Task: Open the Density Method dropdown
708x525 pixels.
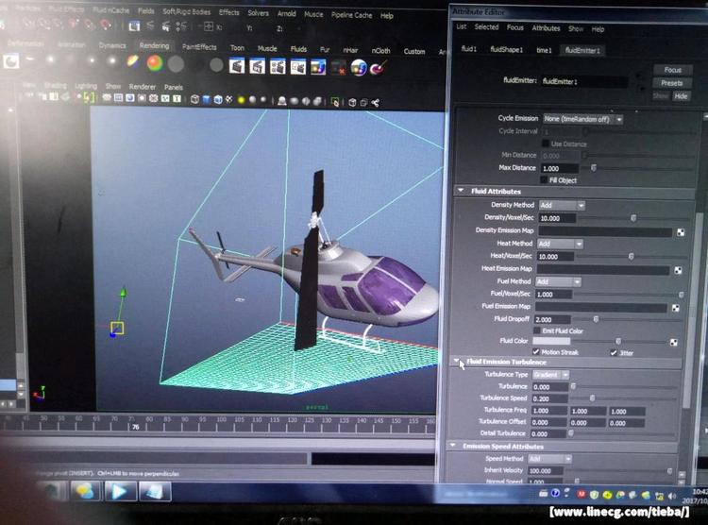Action: (563, 205)
